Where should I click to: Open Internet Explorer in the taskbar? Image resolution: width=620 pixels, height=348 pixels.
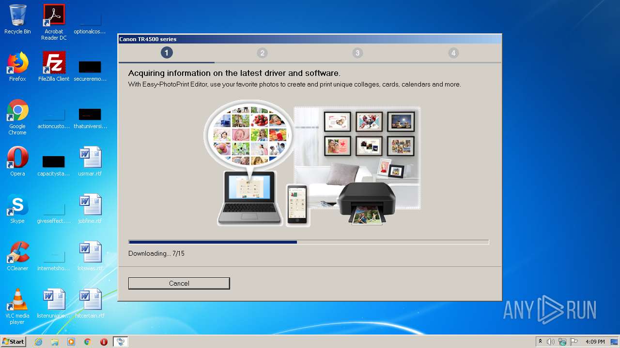(38, 342)
